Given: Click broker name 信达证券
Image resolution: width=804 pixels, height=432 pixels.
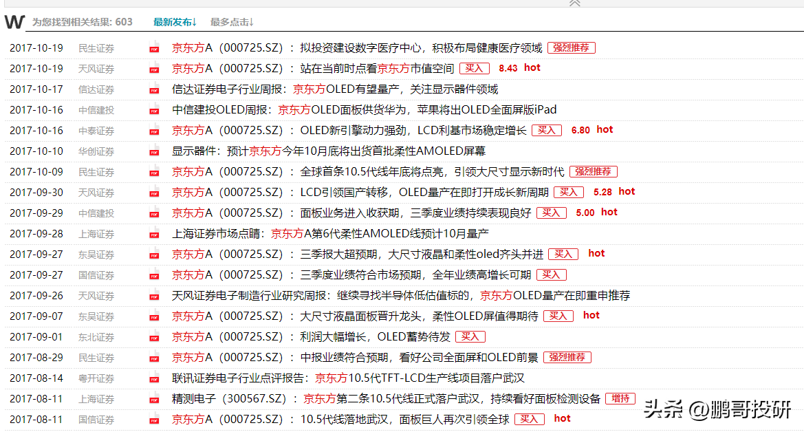Looking at the screenshot, I should [x=96, y=90].
